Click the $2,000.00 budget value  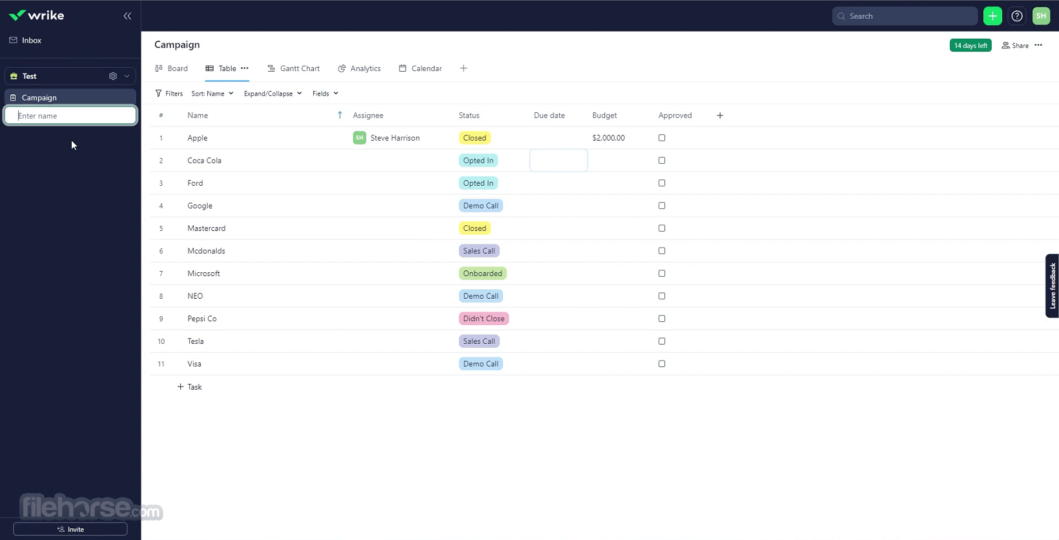coord(608,138)
